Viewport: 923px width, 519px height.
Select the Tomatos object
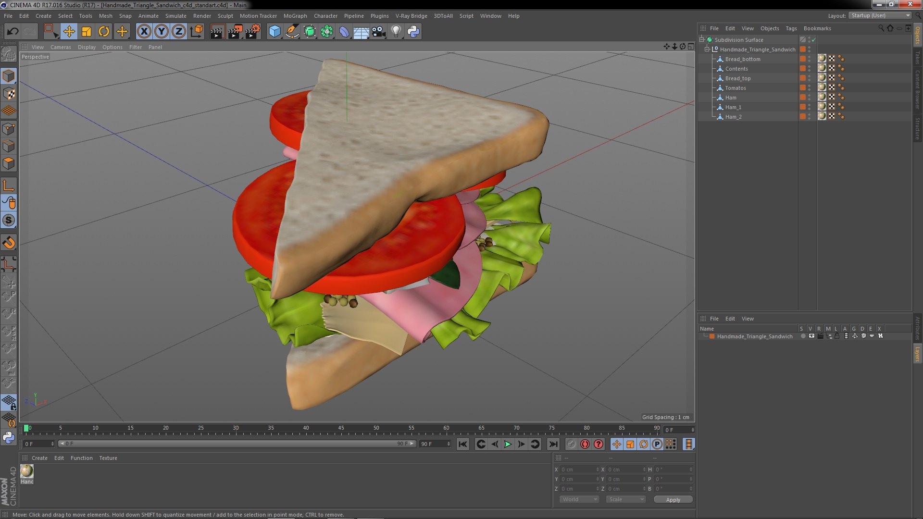736,88
